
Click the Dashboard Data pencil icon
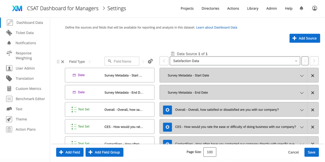pyautogui.click(x=10, y=22)
